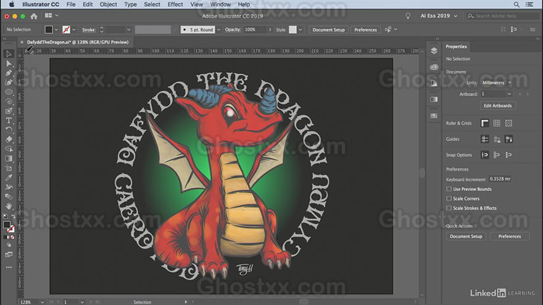This screenshot has width=543, height=305.
Task: Click the Opacity 100% field
Action: click(255, 30)
